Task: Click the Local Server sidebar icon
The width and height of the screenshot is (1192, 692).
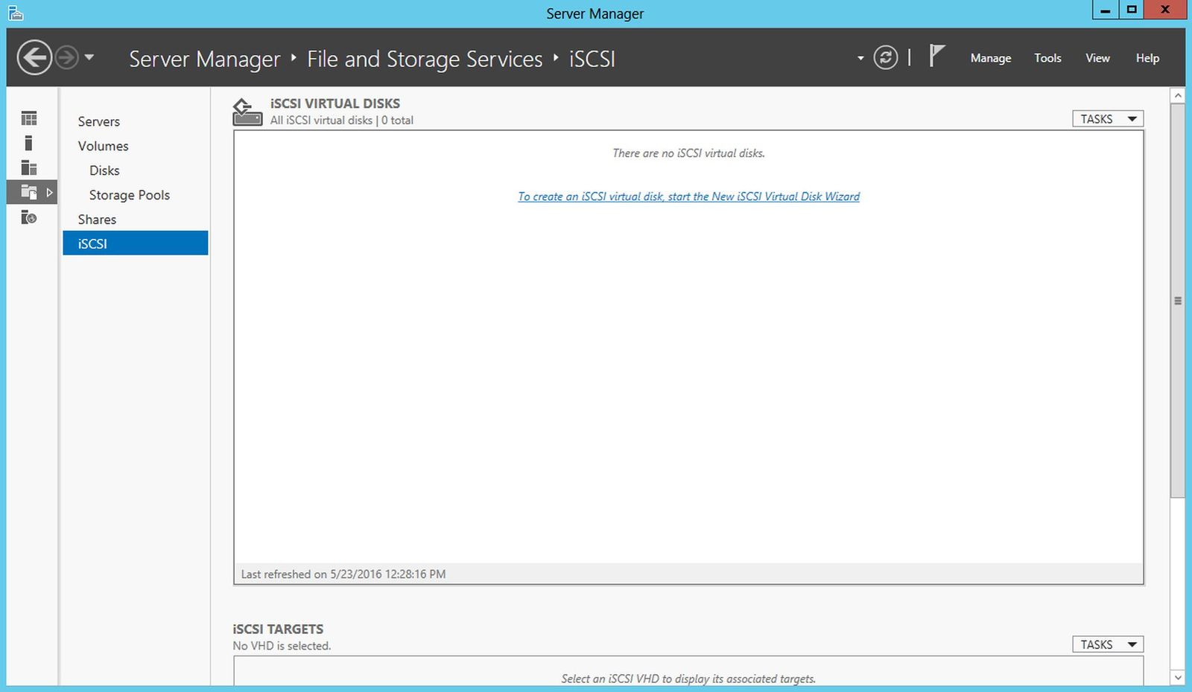Action: pyautogui.click(x=29, y=143)
